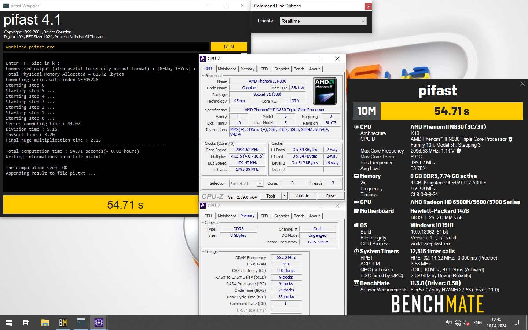
Task: Close the BenchMate pifast result panel
Action: pyautogui.click(x=522, y=84)
